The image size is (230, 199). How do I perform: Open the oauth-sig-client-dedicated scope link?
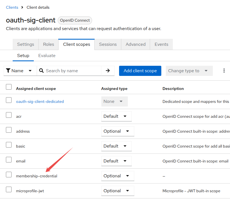click(40, 101)
